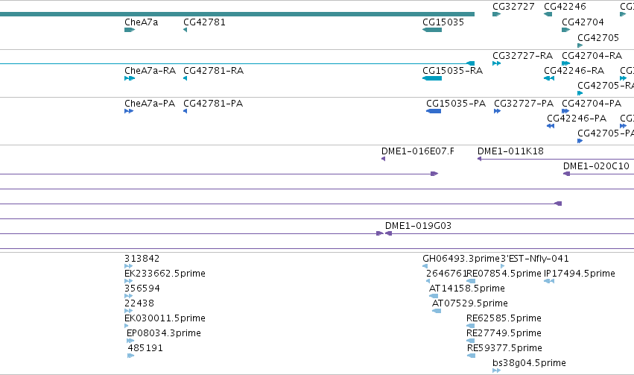Click the GH06493.3prime EST label
634x375 pixels.
pyautogui.click(x=461, y=259)
